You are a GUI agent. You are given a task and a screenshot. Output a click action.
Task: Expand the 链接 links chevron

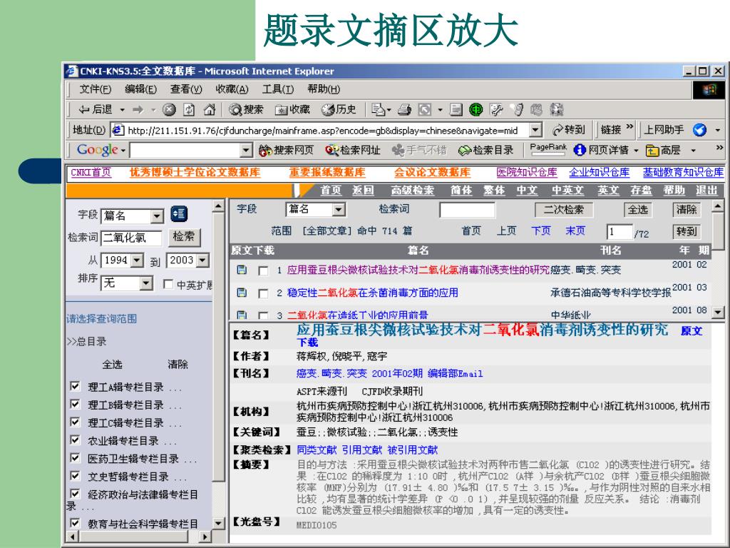point(629,127)
